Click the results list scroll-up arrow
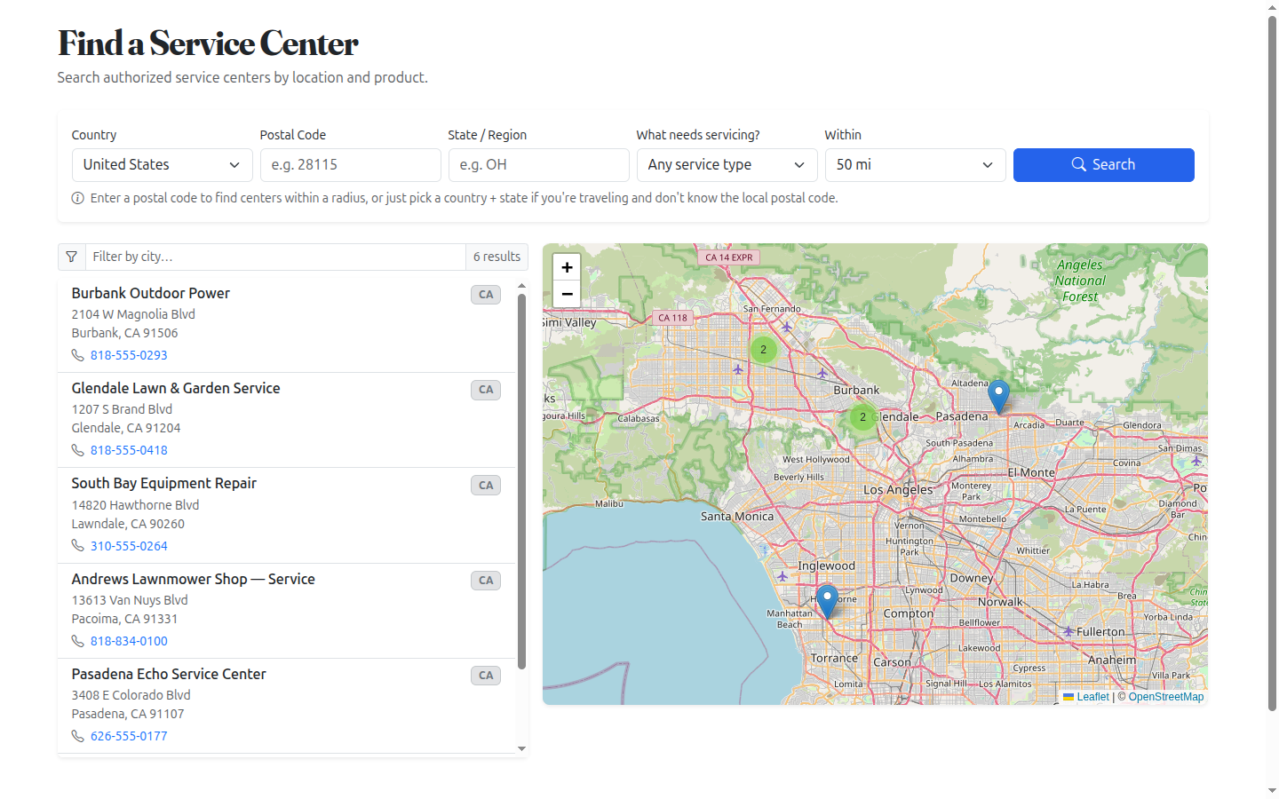The height and width of the screenshot is (799, 1279). [521, 286]
